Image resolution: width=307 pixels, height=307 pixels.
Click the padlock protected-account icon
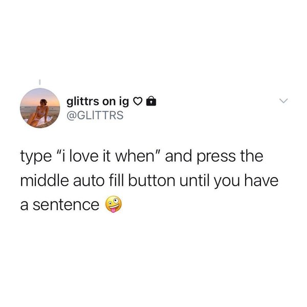151,101
